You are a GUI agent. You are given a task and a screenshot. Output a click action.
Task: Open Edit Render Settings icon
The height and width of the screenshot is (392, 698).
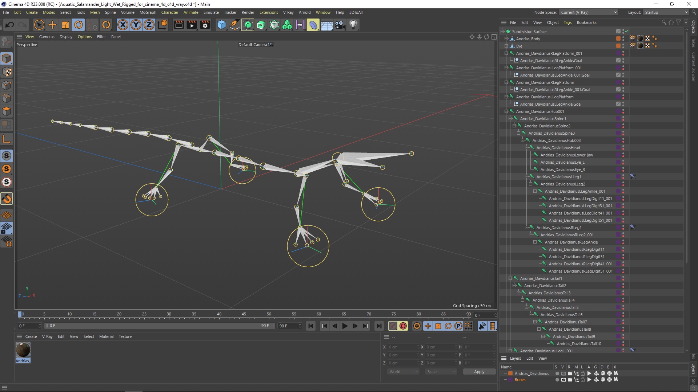(205, 25)
